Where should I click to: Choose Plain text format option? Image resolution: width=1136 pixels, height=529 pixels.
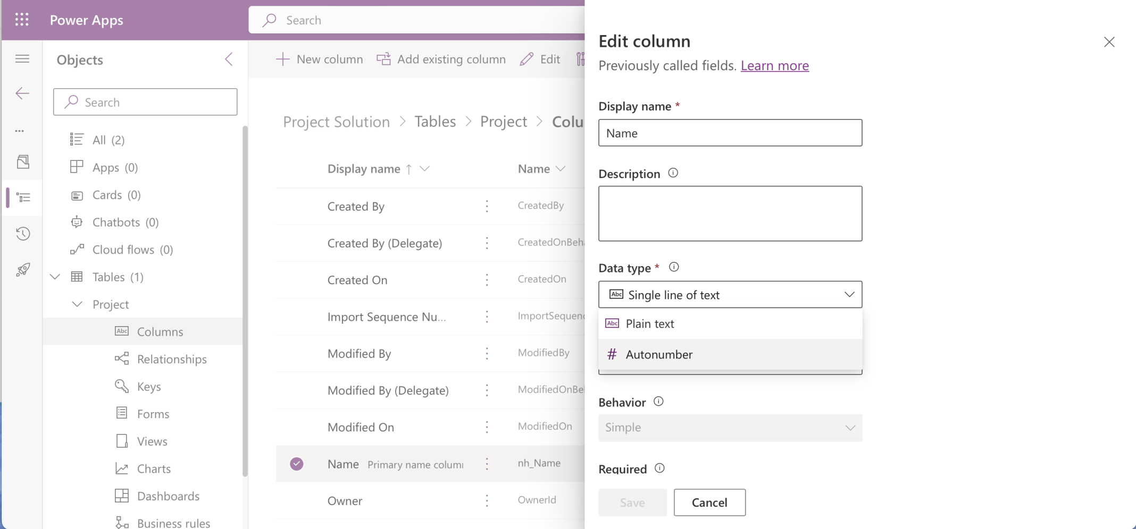click(649, 323)
